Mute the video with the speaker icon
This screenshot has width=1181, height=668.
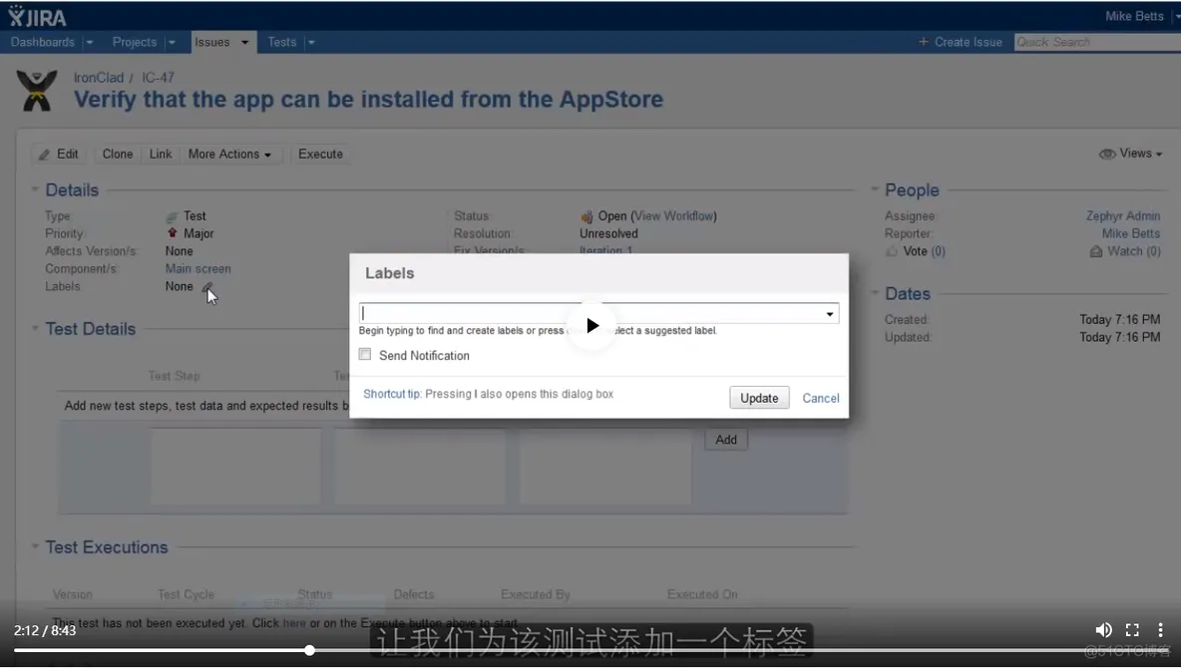[1103, 629]
